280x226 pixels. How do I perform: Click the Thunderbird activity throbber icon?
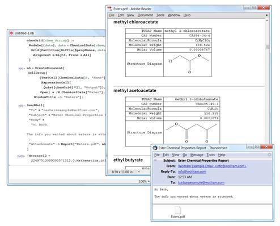(x=269, y=154)
